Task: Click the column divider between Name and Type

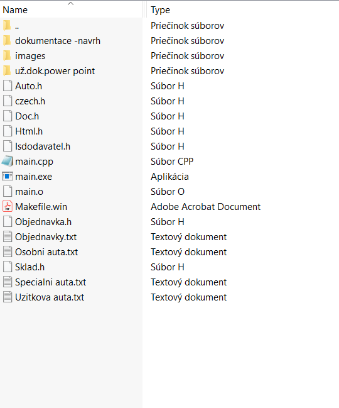Action: point(144,10)
